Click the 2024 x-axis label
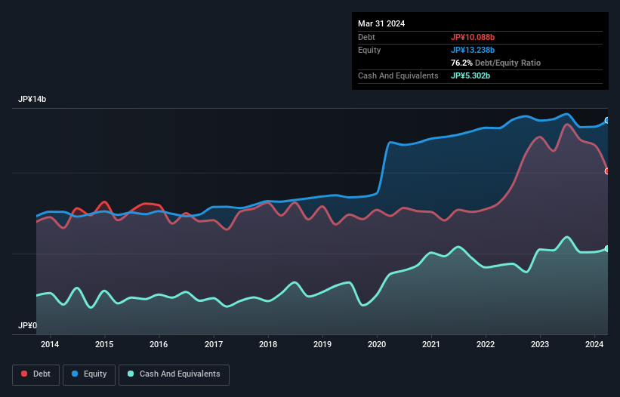 594,344
